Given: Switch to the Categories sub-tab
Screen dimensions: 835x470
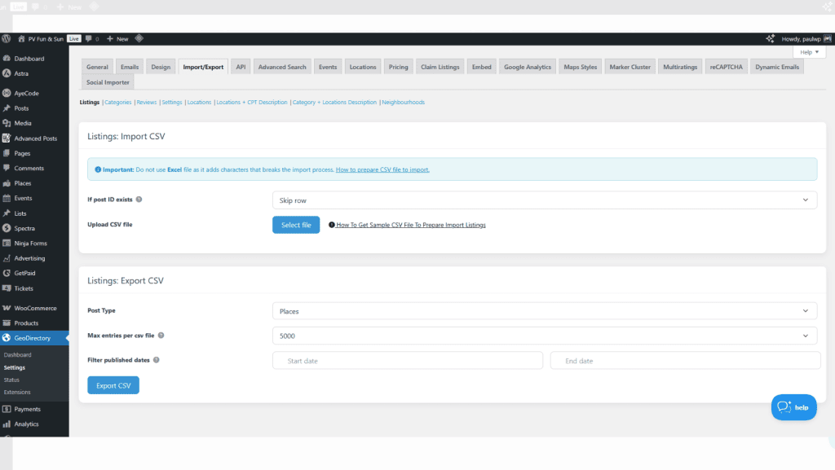Looking at the screenshot, I should (x=117, y=102).
